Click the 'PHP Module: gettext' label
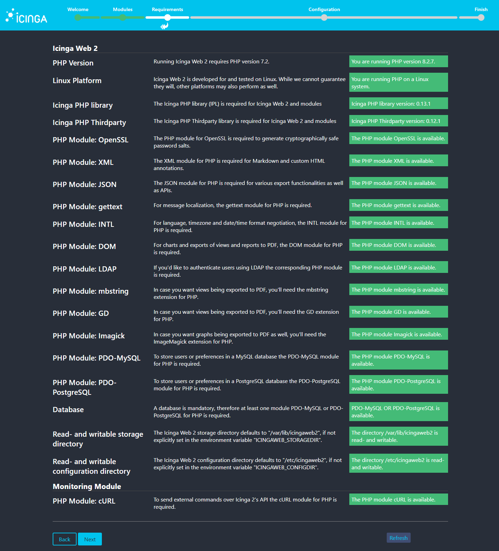 point(87,207)
